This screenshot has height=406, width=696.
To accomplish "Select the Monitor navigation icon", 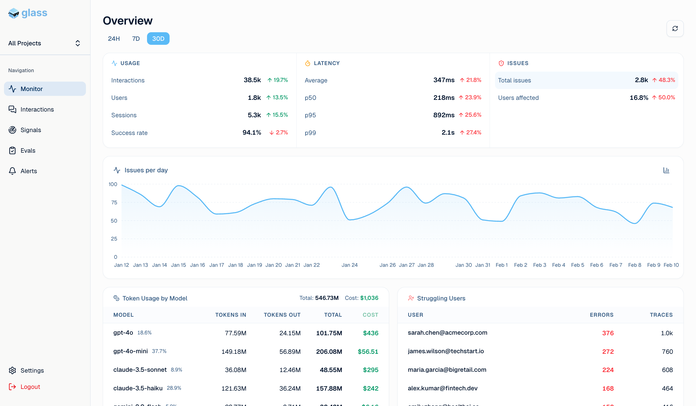I will tap(13, 89).
